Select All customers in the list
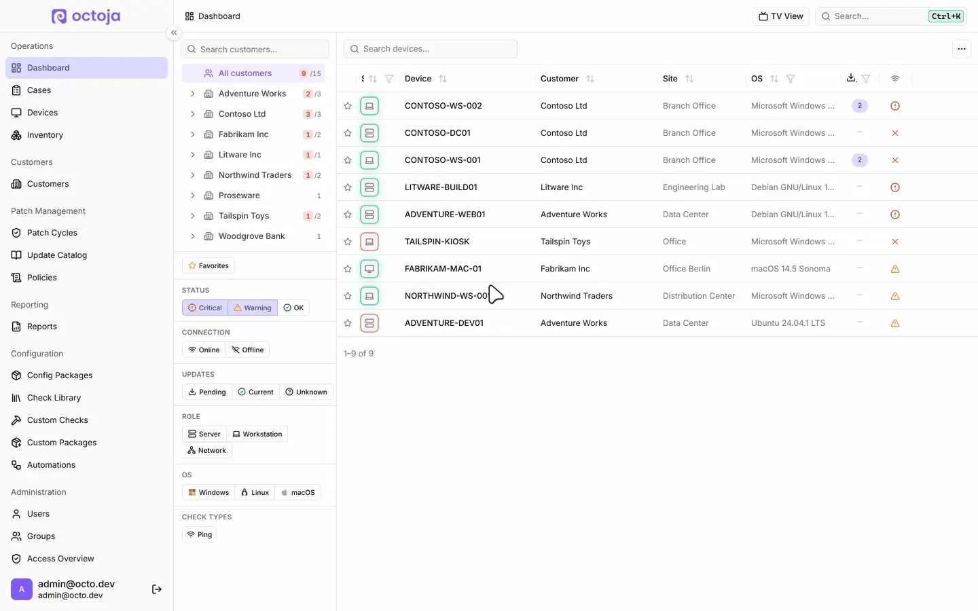The image size is (978, 611). point(254,73)
